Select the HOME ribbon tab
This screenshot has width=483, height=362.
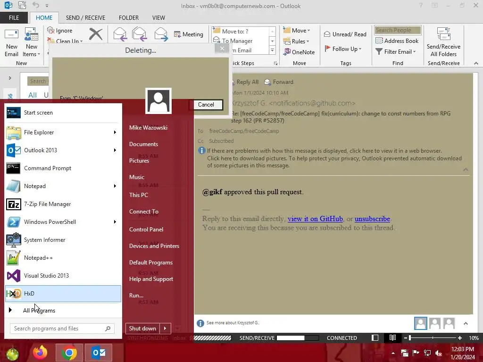point(44,17)
